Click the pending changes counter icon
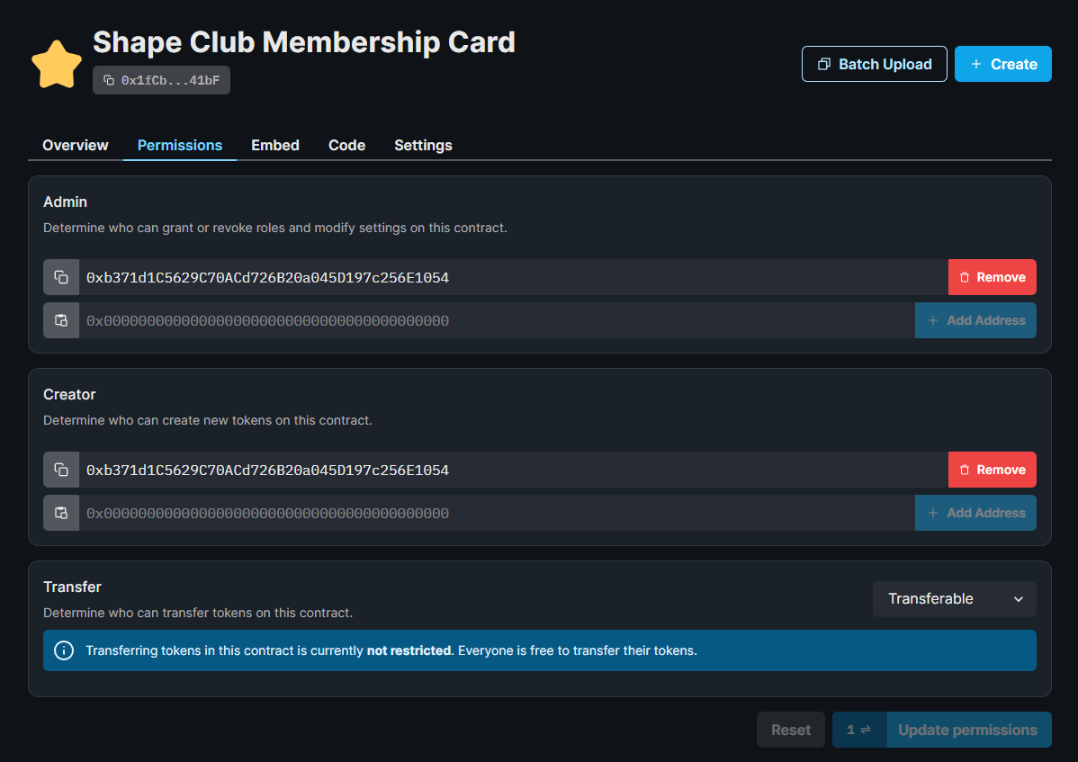This screenshot has width=1078, height=762. 858,730
